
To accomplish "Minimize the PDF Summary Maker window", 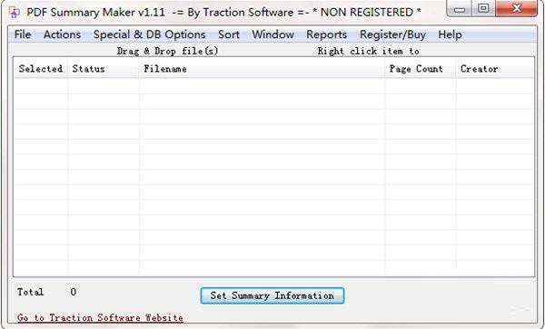I will tap(460, 9).
